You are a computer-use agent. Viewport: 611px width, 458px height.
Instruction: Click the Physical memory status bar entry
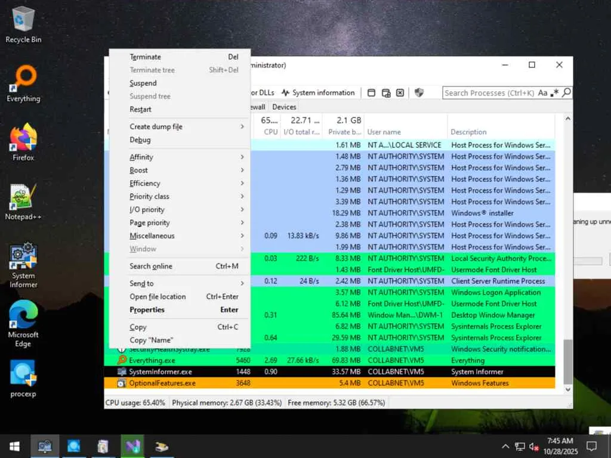(x=227, y=403)
